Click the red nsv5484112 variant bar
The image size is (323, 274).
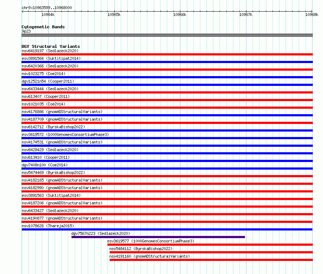coord(211,252)
